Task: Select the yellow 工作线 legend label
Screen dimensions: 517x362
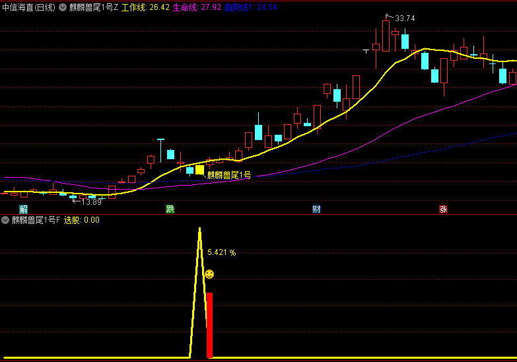Action: pos(145,7)
